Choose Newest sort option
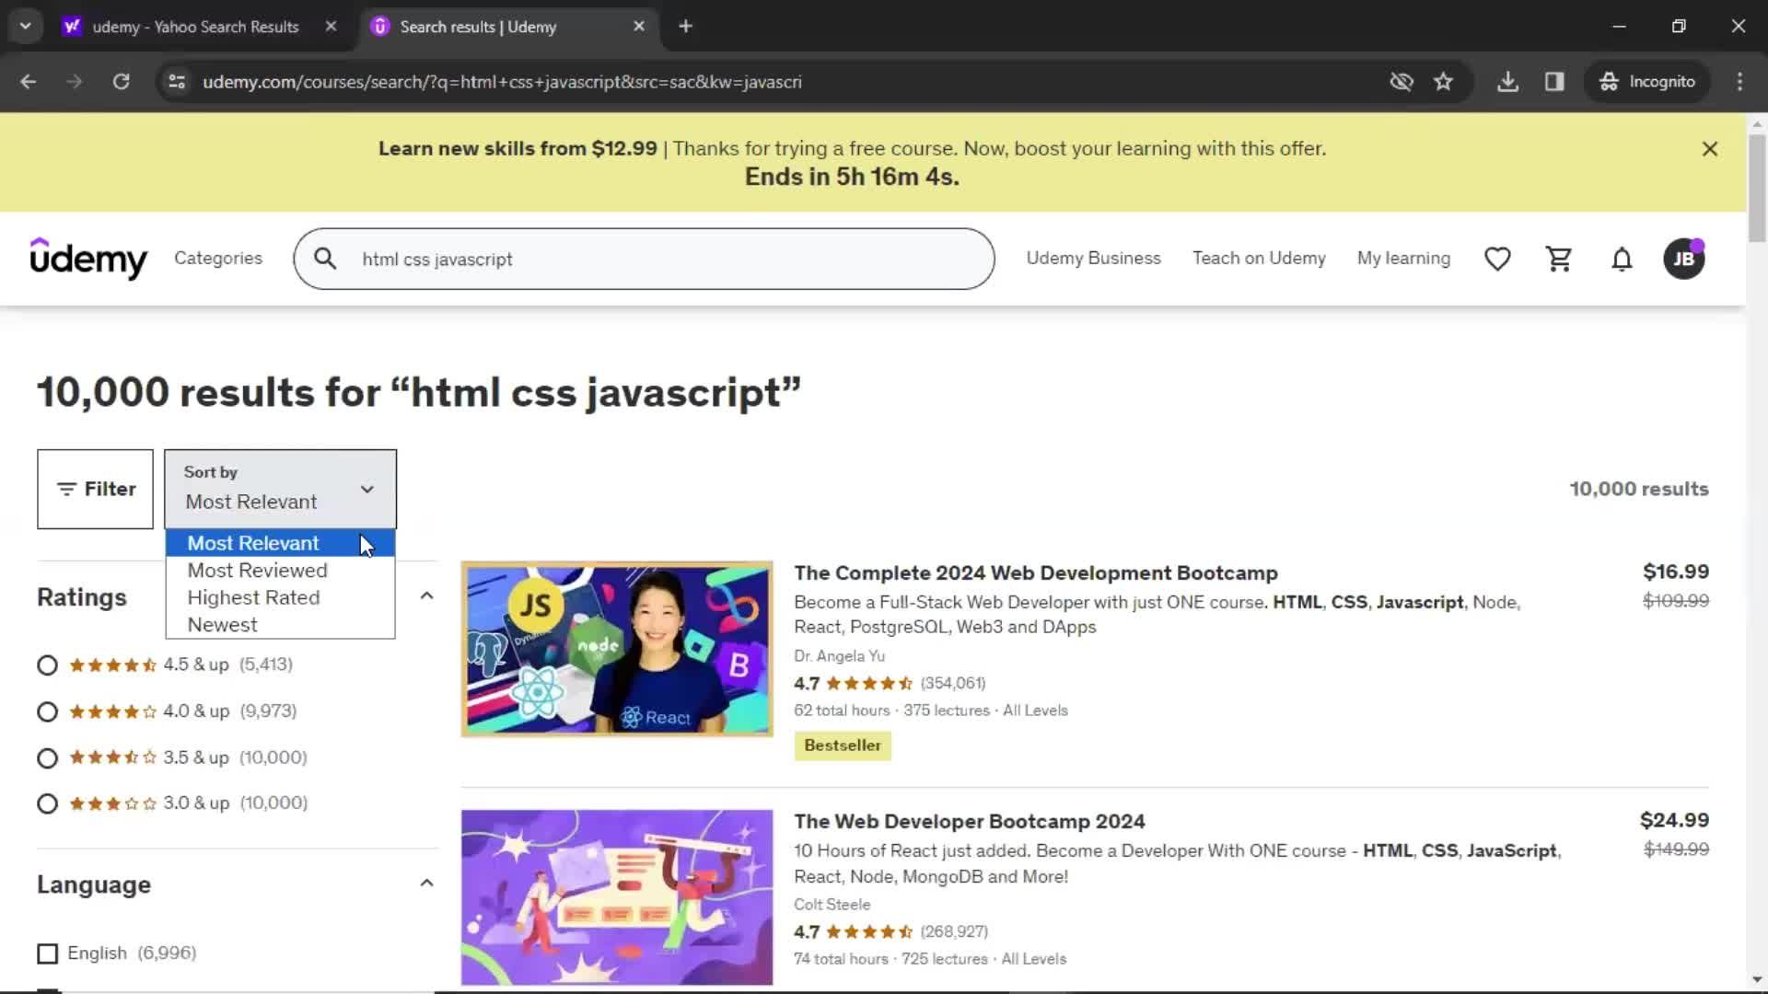This screenshot has height=994, width=1768. (280, 625)
